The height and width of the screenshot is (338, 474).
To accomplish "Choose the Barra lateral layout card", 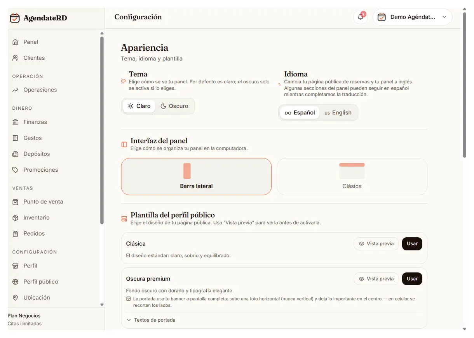I will pyautogui.click(x=196, y=176).
